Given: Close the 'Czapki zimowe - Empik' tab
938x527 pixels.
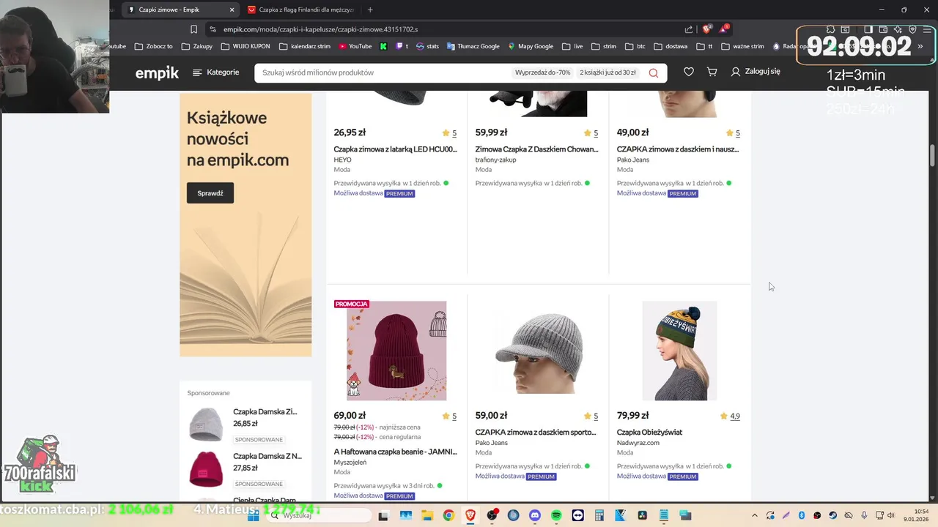Looking at the screenshot, I should (232, 10).
